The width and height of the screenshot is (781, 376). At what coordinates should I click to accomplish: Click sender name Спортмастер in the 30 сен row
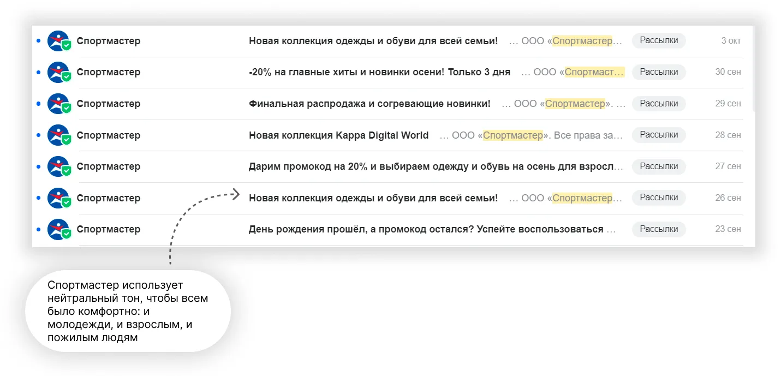pos(109,72)
